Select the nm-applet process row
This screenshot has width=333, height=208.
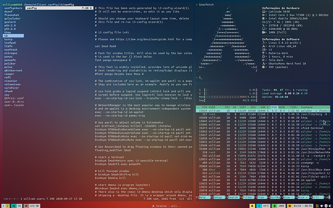tap(263, 180)
